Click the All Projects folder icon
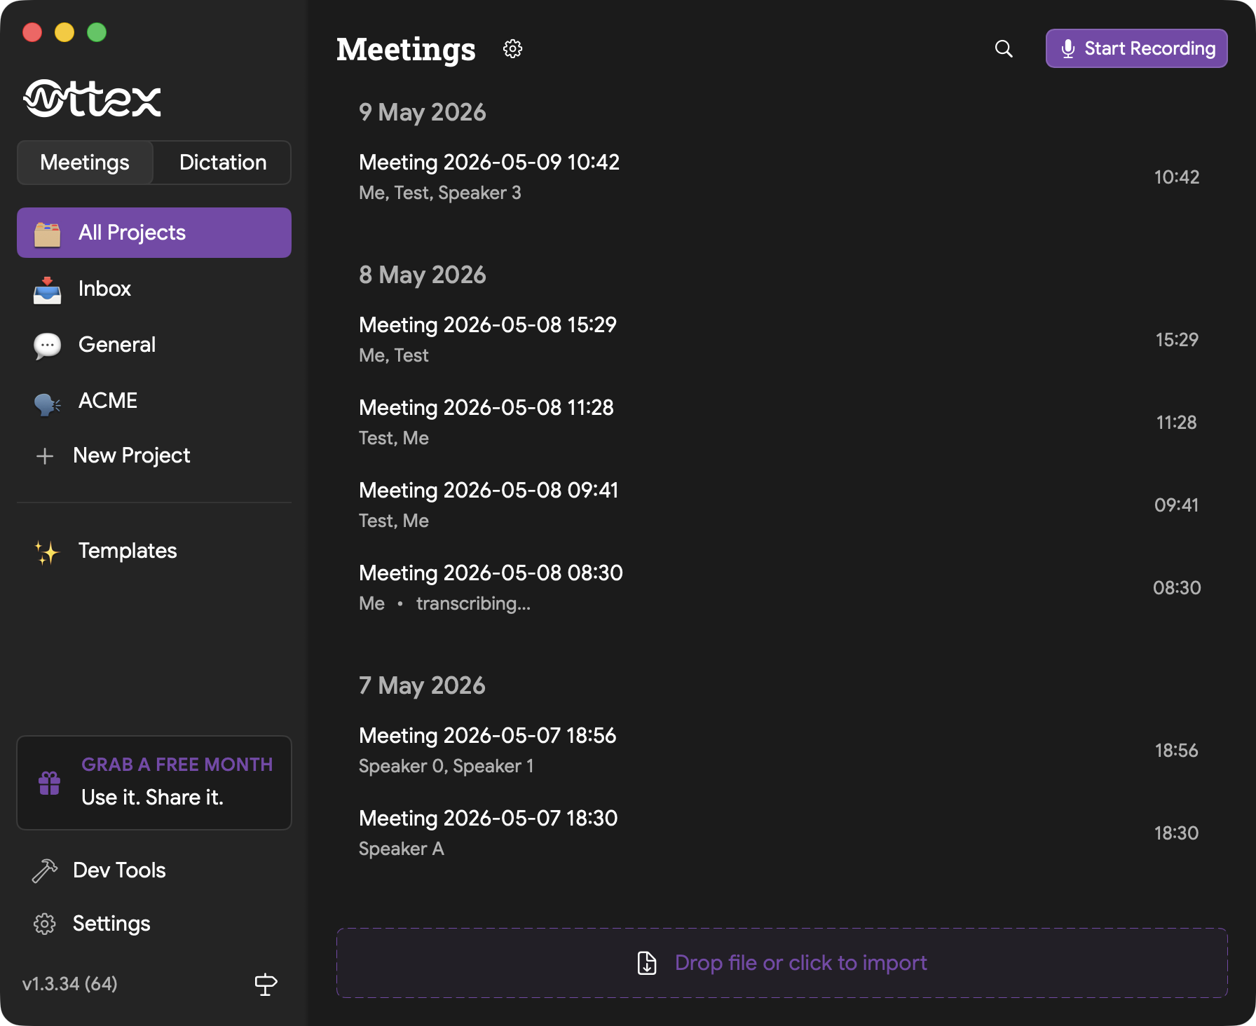Viewport: 1256px width, 1026px height. pyautogui.click(x=48, y=233)
